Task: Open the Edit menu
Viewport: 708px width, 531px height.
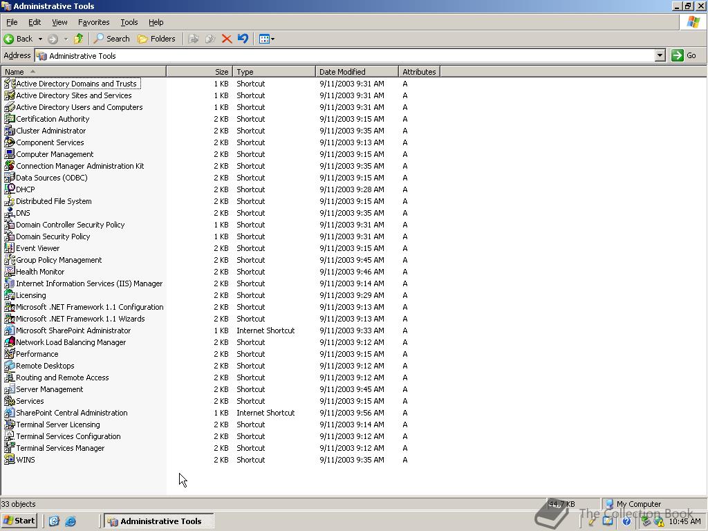Action: click(35, 22)
